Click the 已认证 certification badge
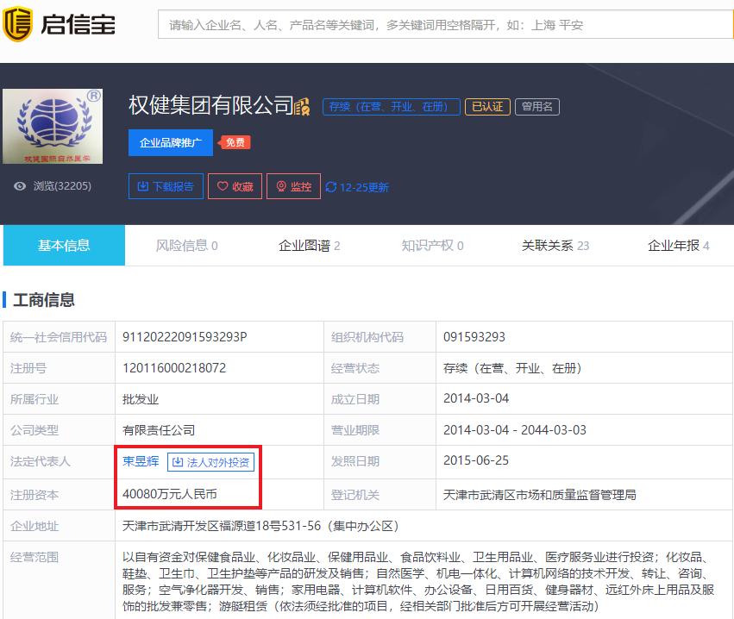734x619 pixels. [487, 107]
